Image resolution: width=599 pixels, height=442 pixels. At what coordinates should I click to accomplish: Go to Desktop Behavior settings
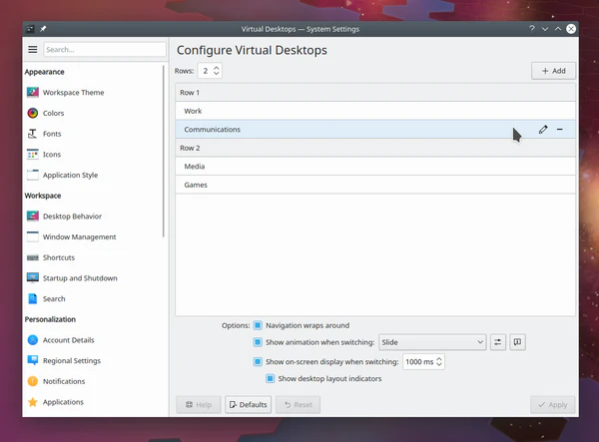click(x=72, y=217)
